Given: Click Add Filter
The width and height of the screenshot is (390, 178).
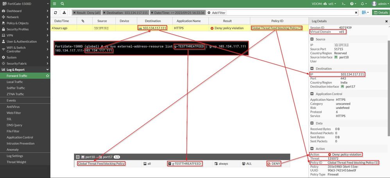Looking at the screenshot, I should (216, 12).
